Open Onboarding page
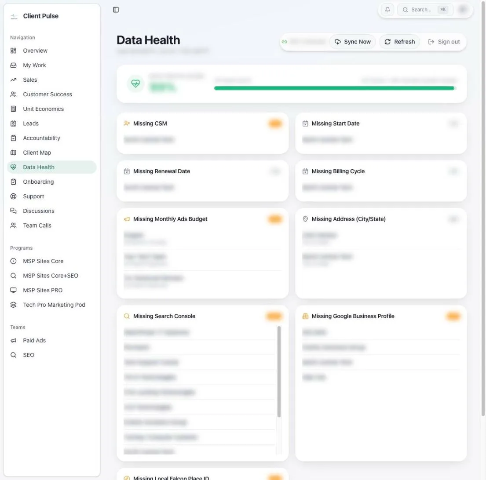The height and width of the screenshot is (480, 486). (x=52, y=182)
